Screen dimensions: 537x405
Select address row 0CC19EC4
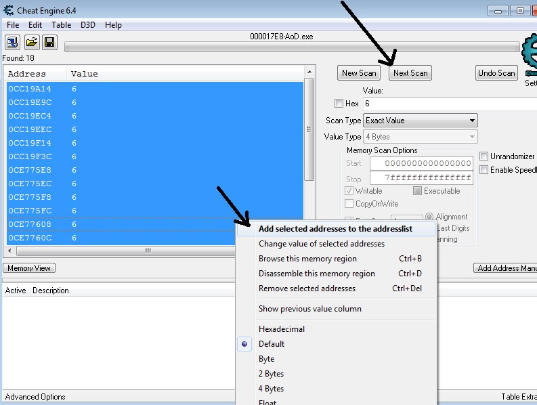(x=155, y=116)
